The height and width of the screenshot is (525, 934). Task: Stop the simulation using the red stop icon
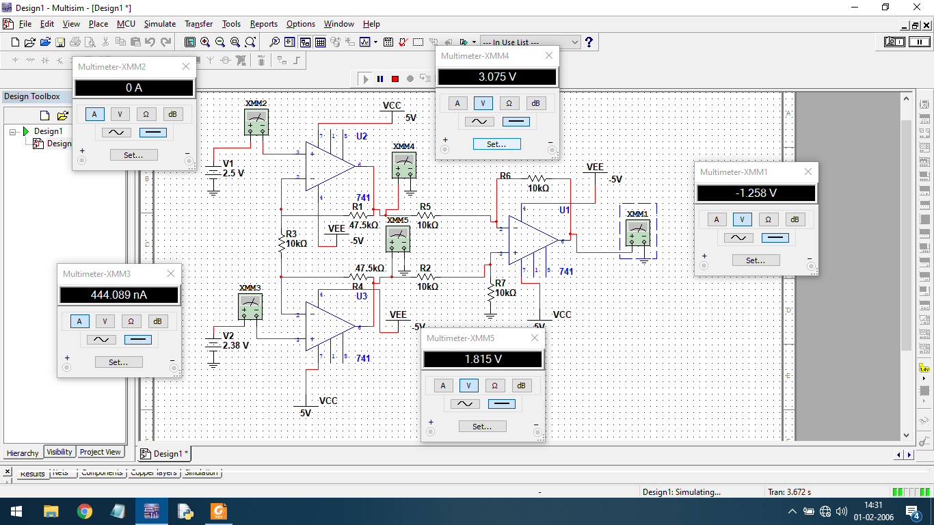pyautogui.click(x=395, y=79)
